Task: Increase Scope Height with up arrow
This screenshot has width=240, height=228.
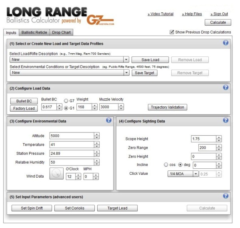Action: [x=219, y=137]
